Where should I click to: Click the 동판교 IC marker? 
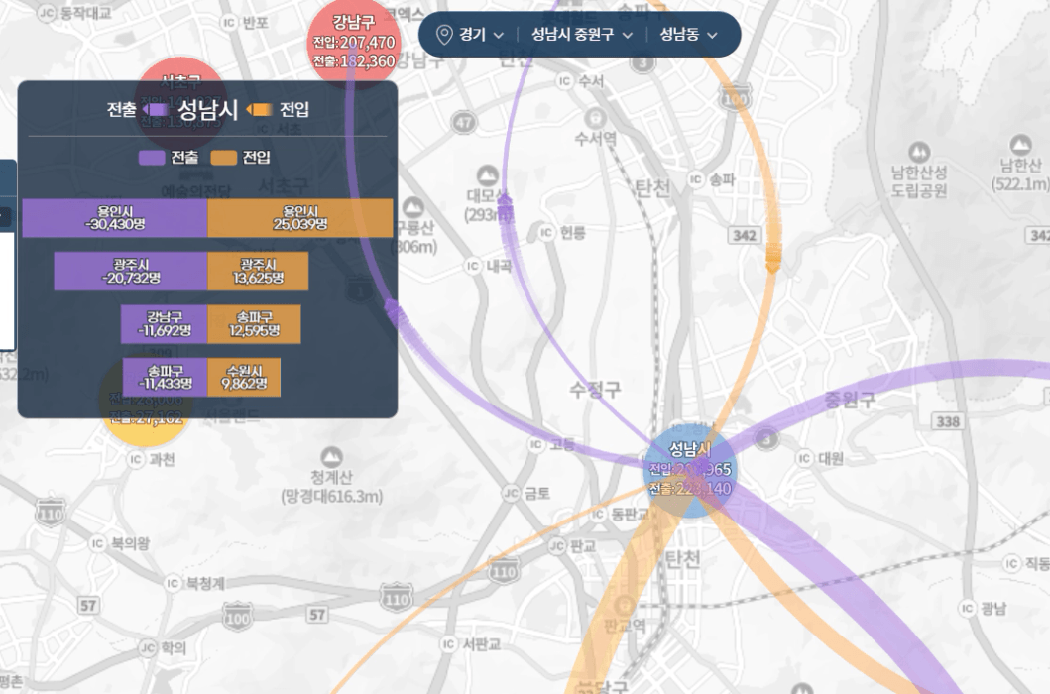pyautogui.click(x=598, y=514)
